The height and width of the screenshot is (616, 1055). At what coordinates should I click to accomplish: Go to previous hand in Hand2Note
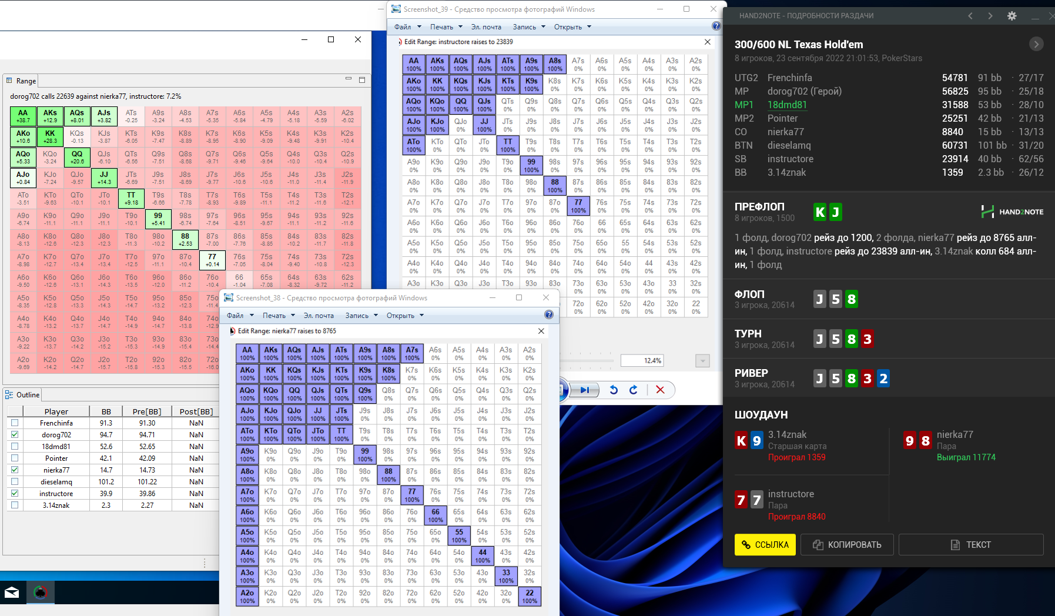[x=970, y=16]
